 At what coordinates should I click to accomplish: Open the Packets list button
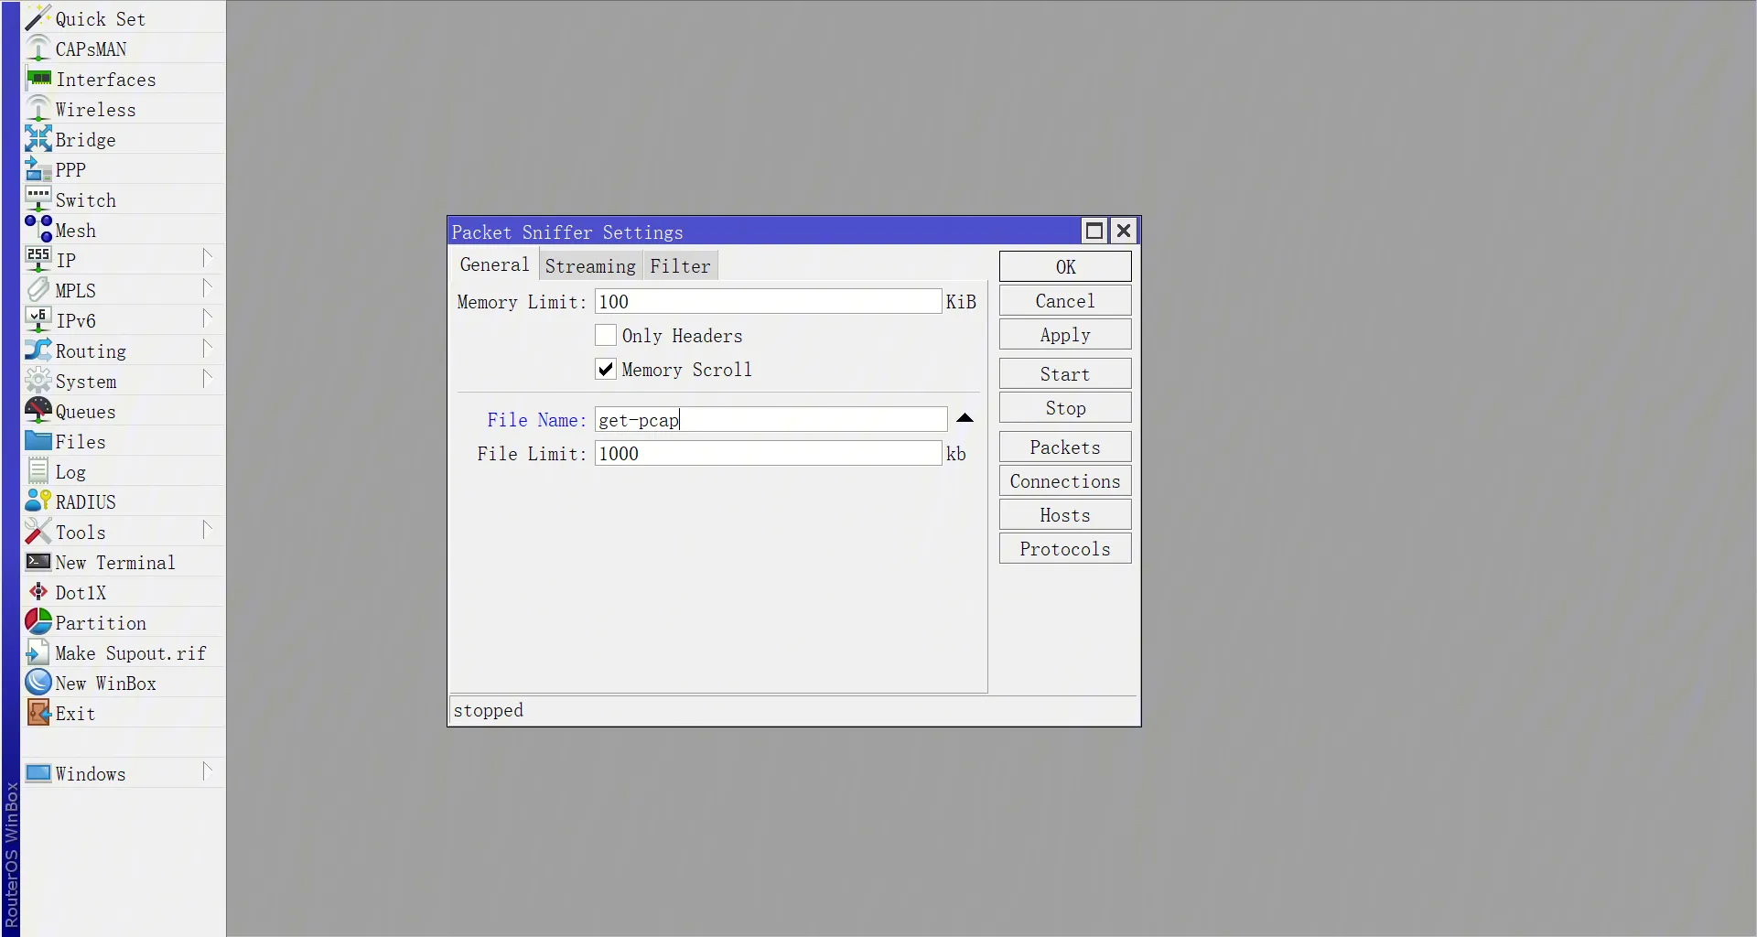click(x=1064, y=447)
